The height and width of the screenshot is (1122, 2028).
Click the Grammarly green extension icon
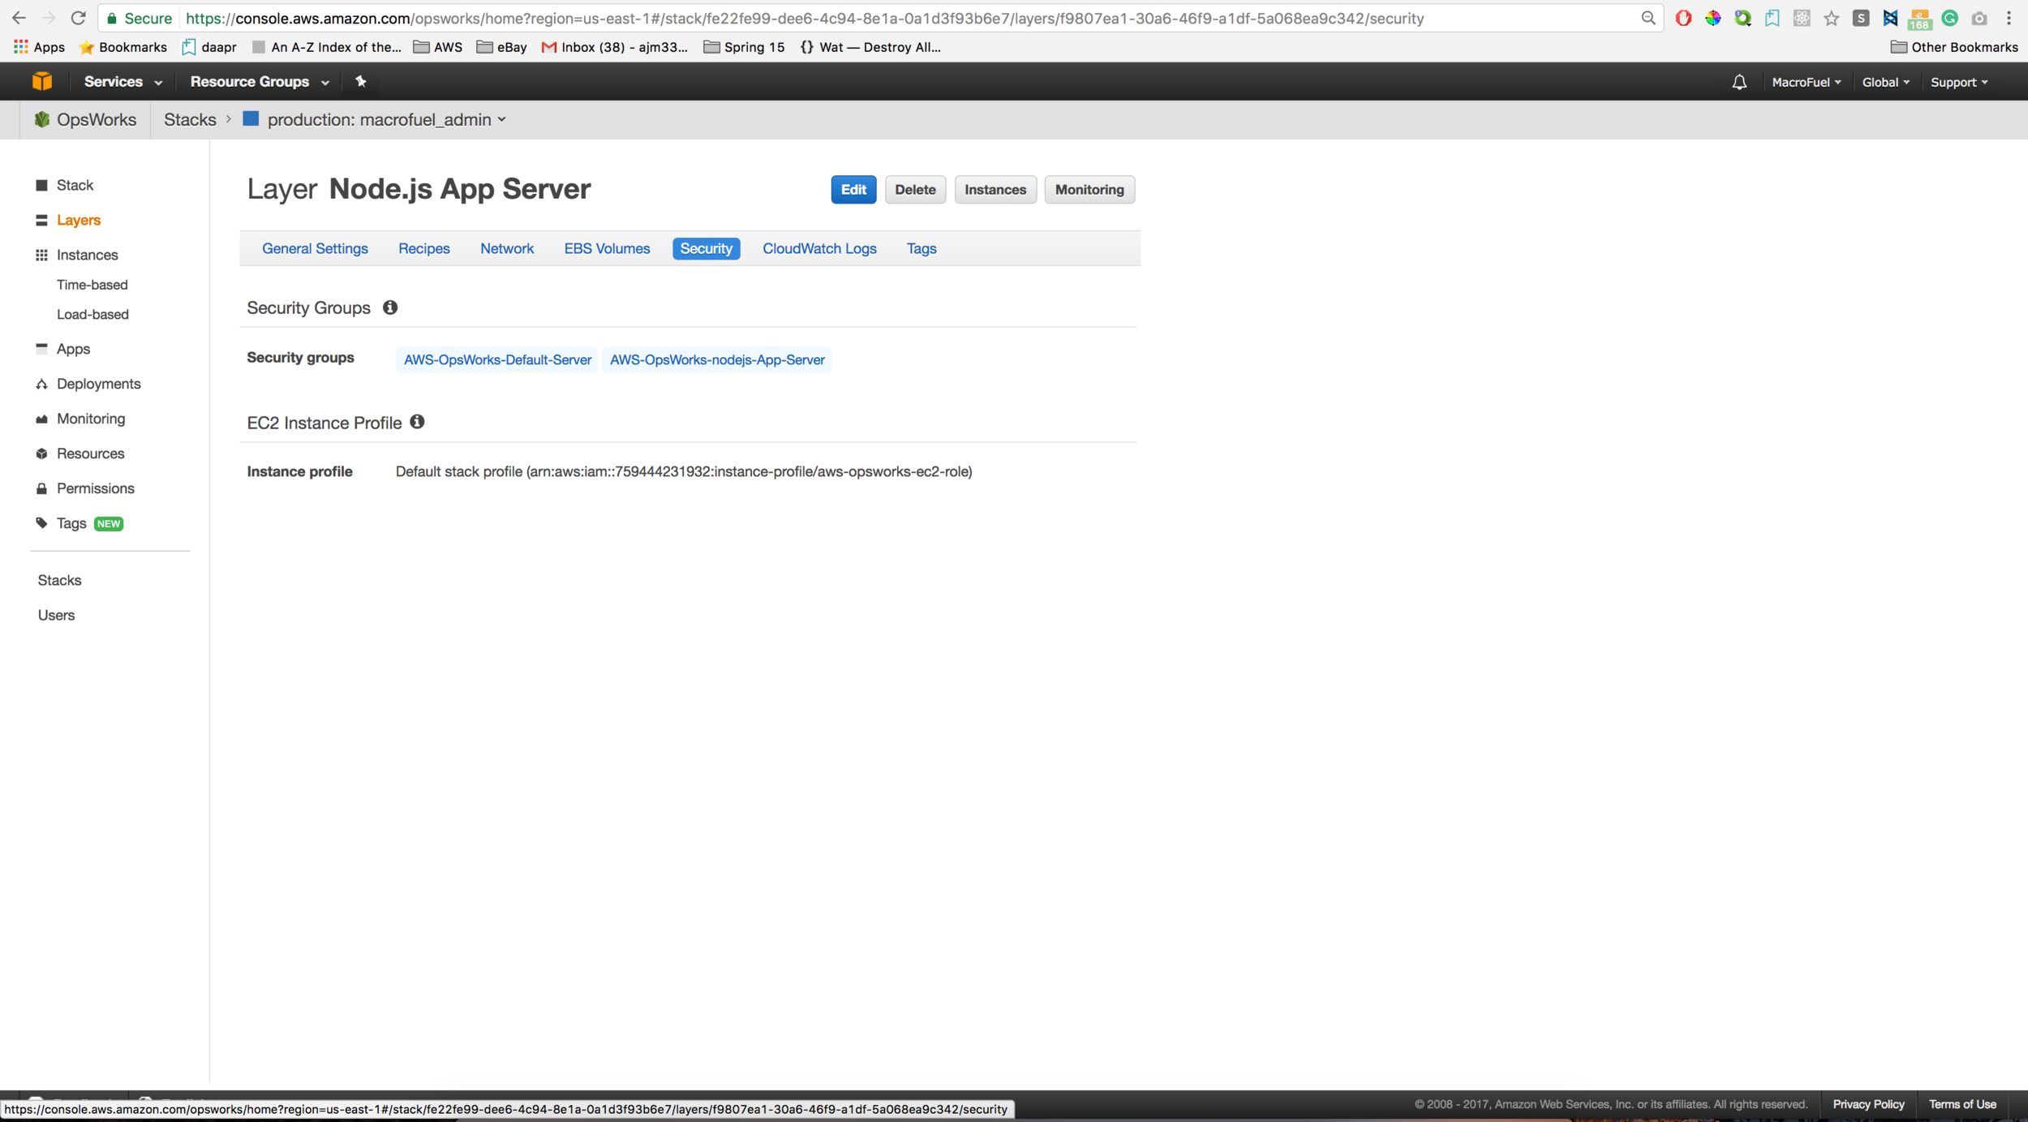[1949, 18]
